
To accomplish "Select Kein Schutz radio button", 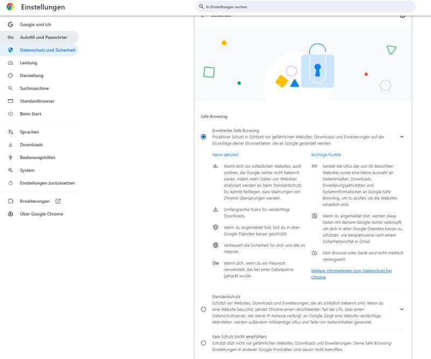I will tap(204, 343).
